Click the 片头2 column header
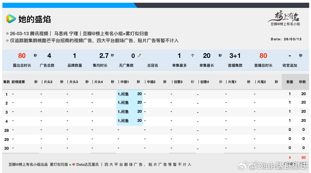The height and width of the screenshot is (173, 311). pyautogui.click(x=48, y=82)
